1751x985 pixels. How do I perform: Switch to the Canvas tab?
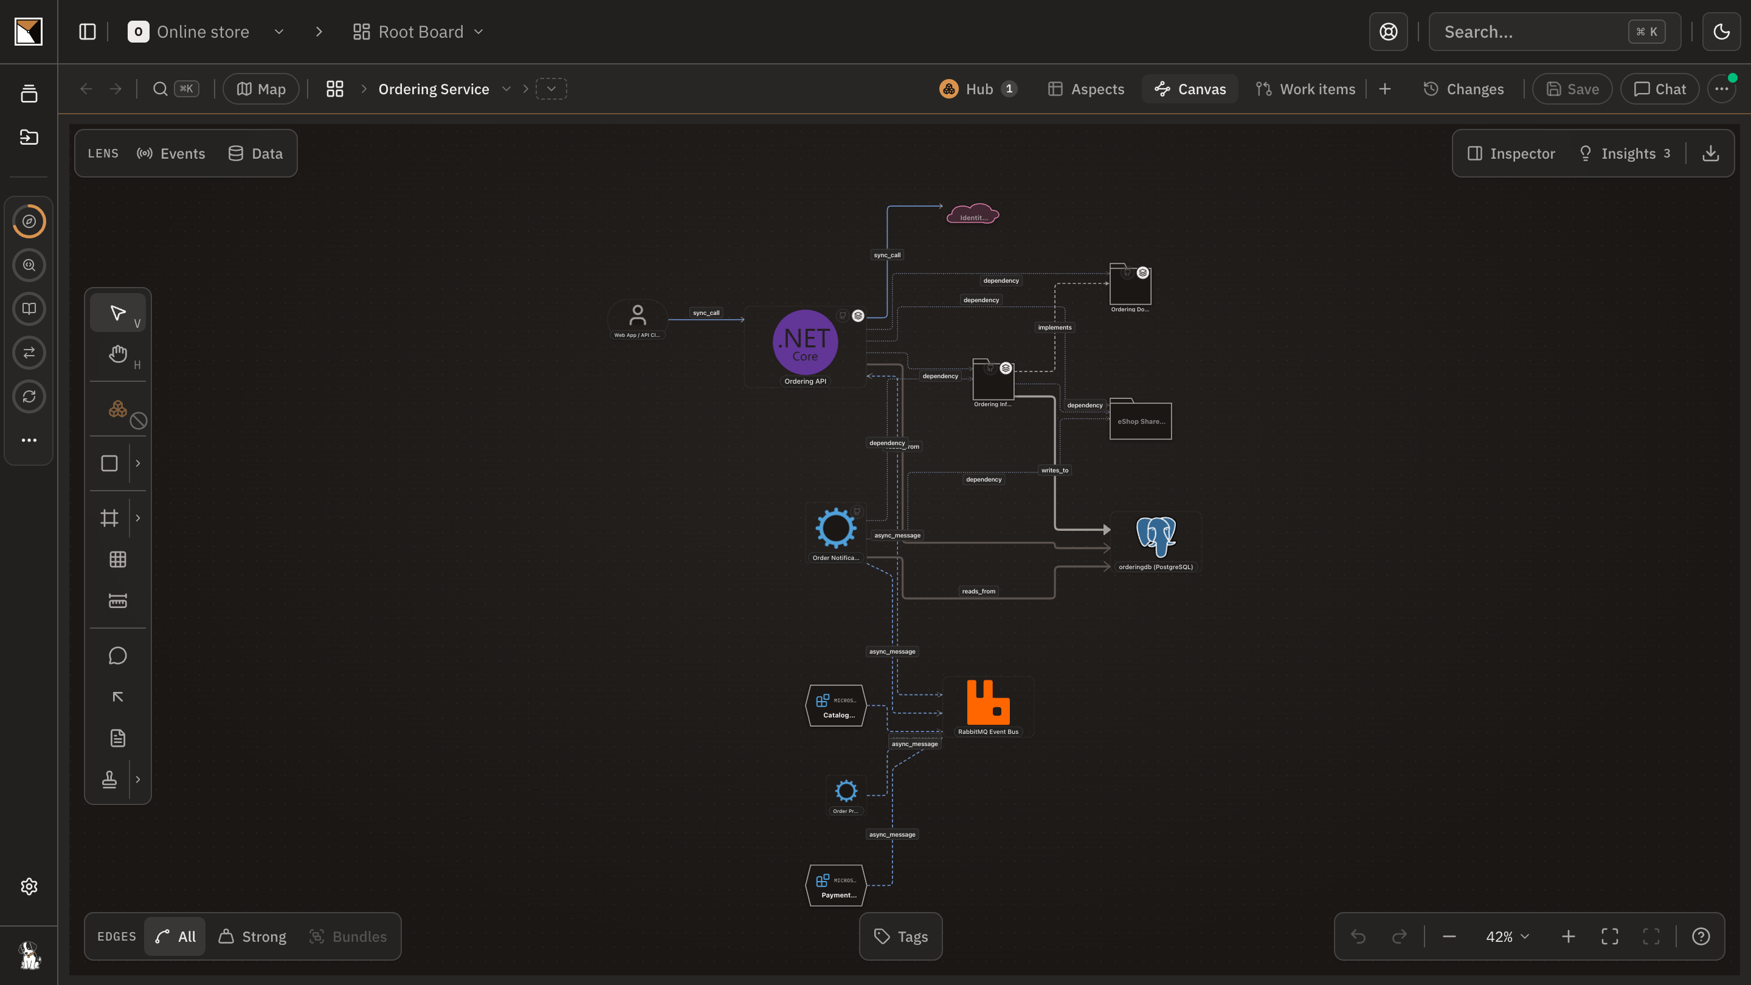pos(1190,89)
